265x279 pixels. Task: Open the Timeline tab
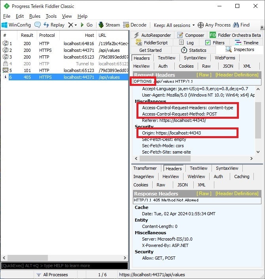tap(246, 43)
